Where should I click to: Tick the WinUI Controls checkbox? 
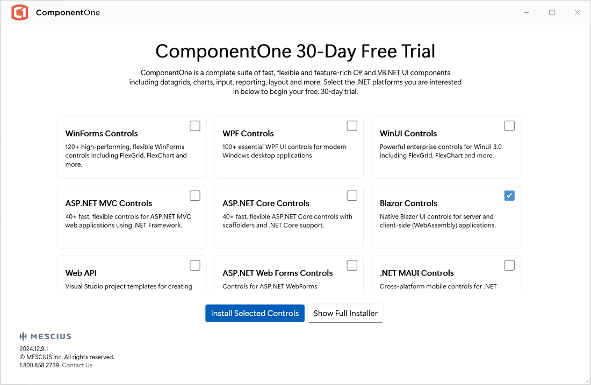pos(509,126)
